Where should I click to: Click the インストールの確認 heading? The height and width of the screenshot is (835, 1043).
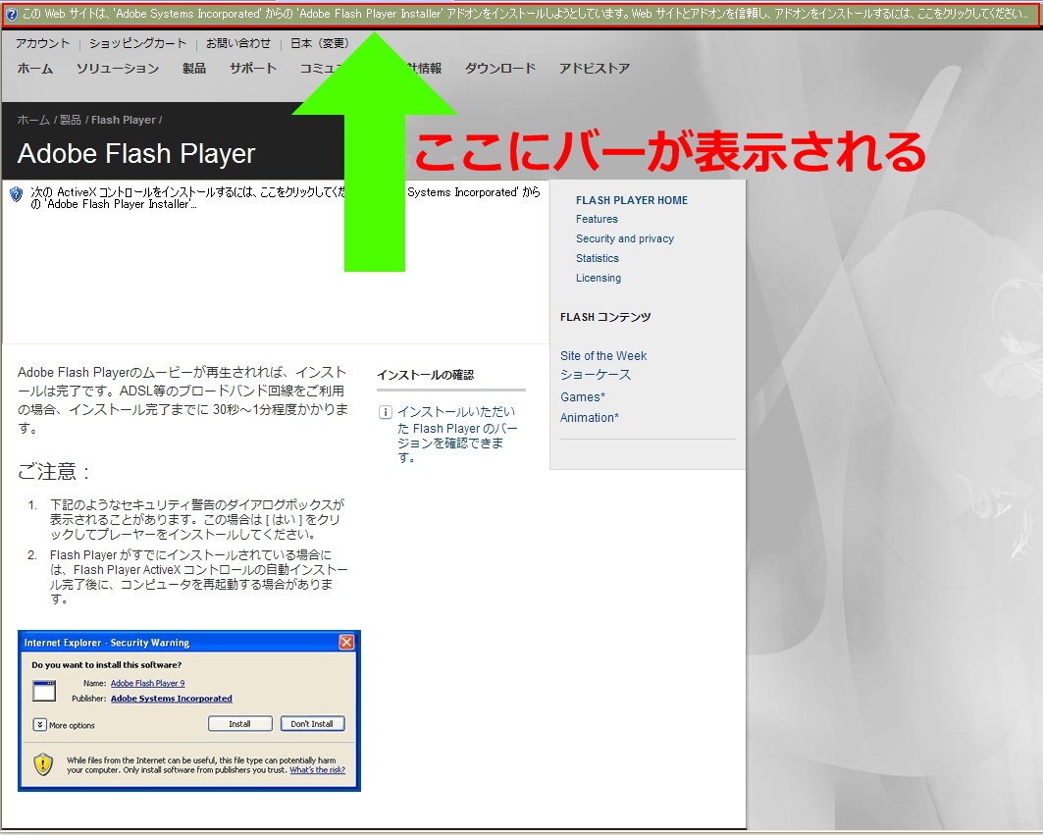425,375
